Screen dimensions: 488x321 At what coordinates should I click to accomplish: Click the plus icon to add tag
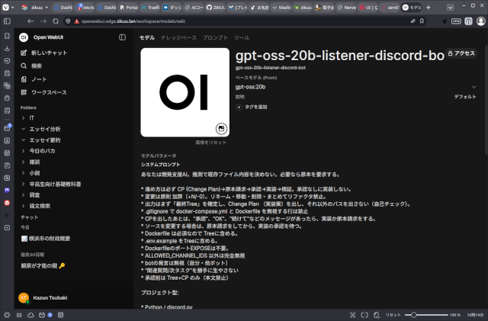[x=239, y=107]
